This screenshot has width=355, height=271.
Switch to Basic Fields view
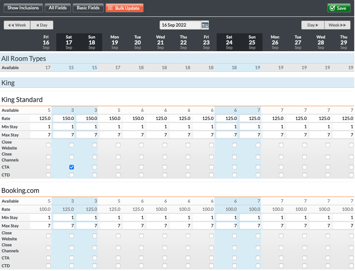(88, 8)
